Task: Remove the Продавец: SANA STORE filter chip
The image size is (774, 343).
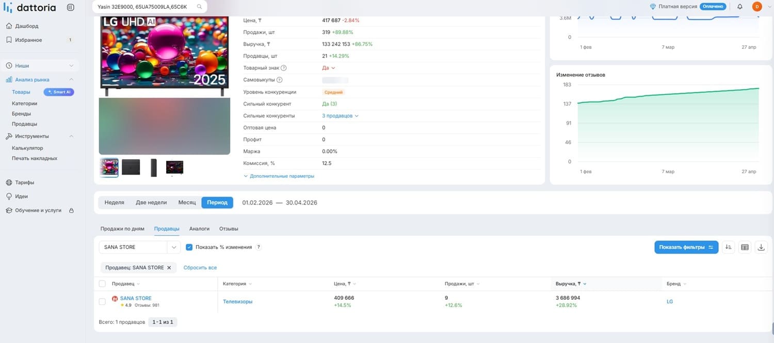Action: coord(169,268)
